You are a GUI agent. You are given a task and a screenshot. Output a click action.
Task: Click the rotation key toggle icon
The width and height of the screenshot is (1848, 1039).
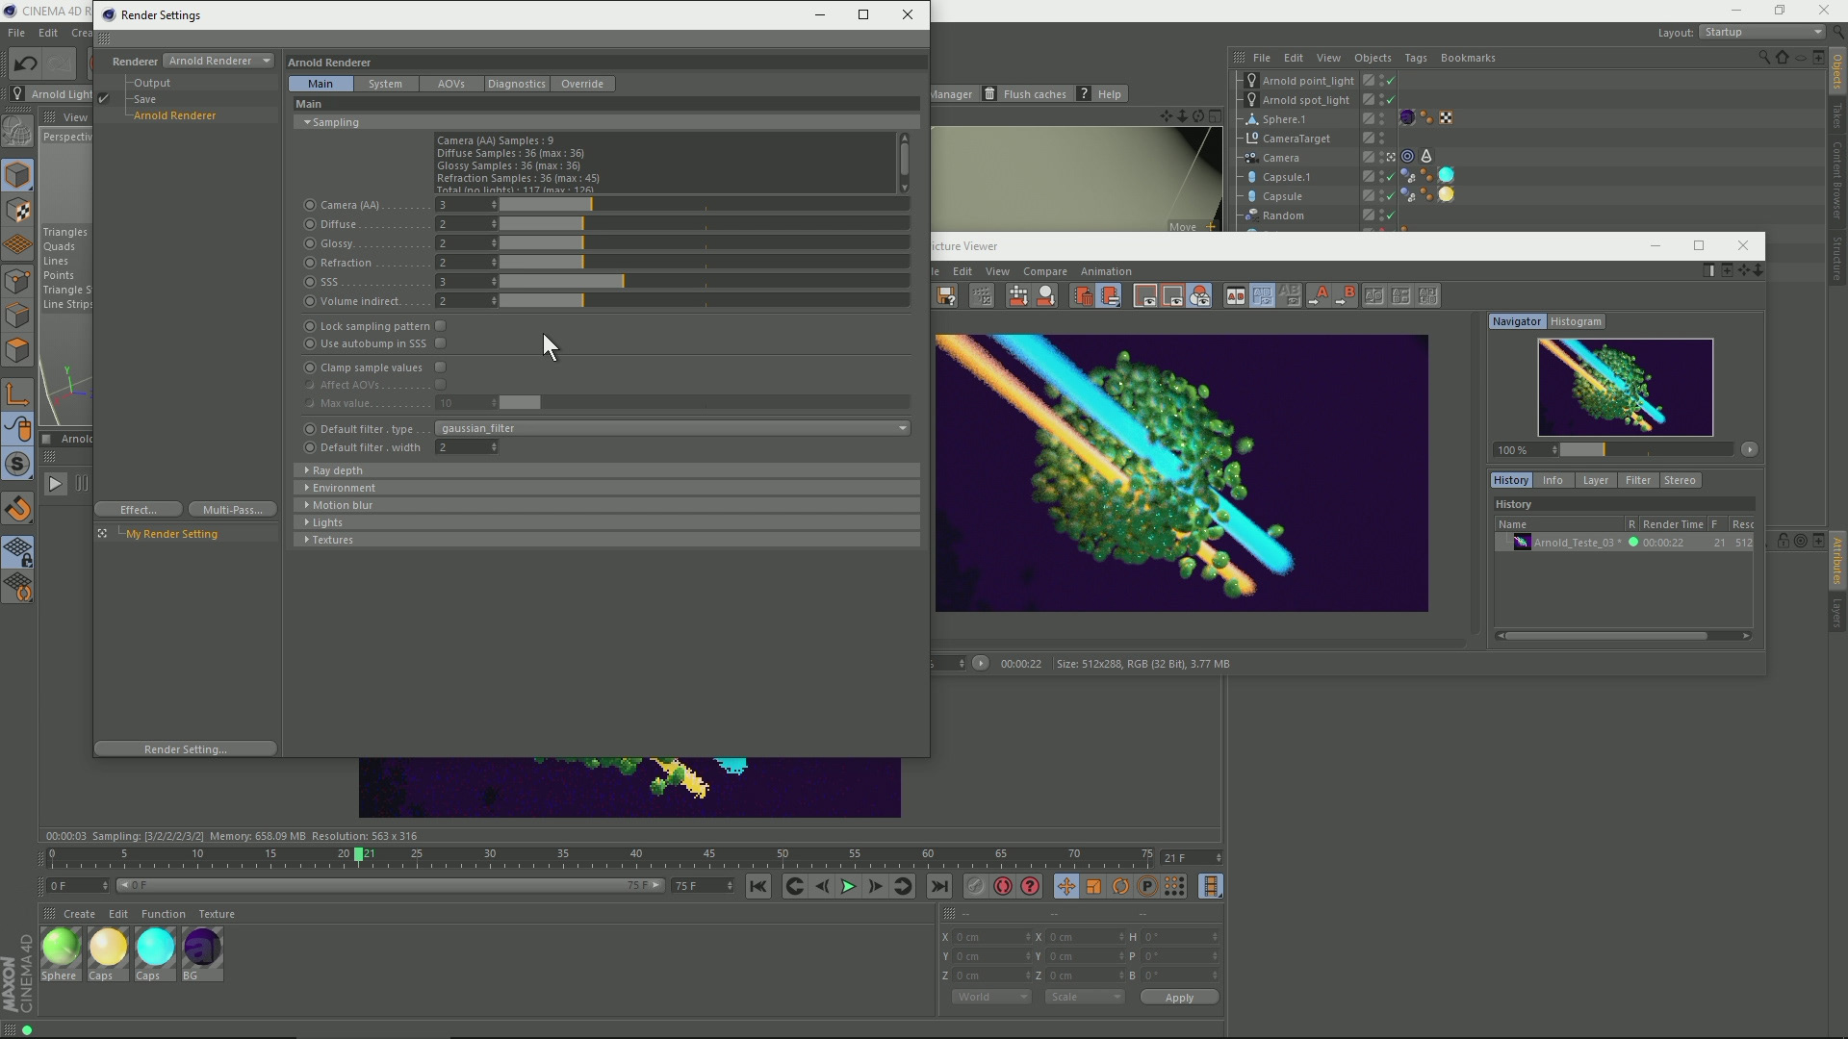pos(1120,886)
